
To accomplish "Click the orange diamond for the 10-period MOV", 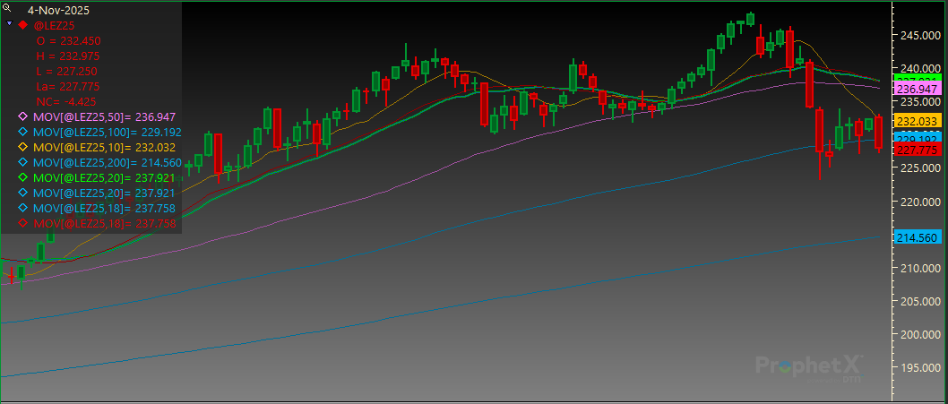I will point(23,147).
